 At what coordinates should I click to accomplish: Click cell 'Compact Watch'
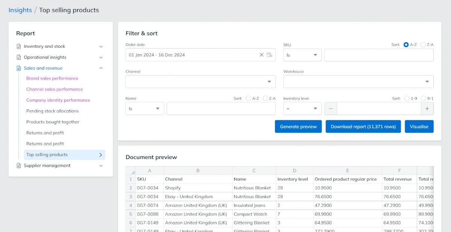coord(254,214)
